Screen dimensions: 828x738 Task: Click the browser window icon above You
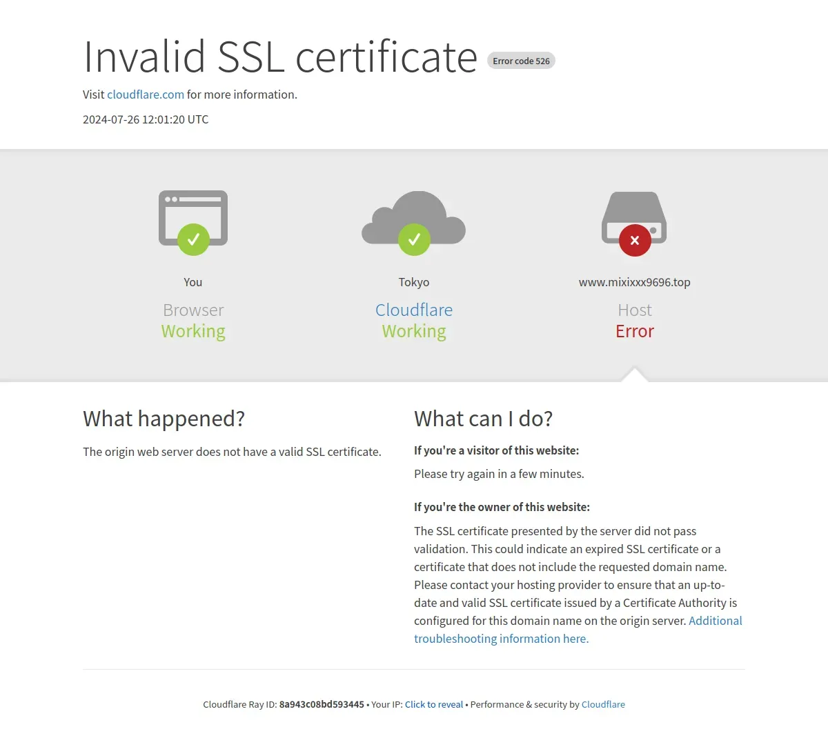(x=193, y=223)
